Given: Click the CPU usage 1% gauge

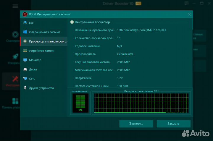Looking at the screenshot, I should (x=80, y=103).
